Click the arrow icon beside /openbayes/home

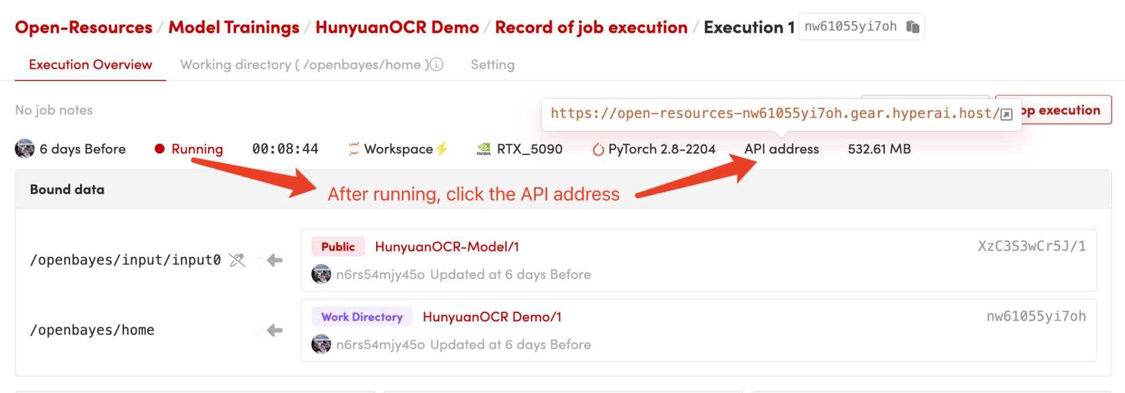coord(275,330)
